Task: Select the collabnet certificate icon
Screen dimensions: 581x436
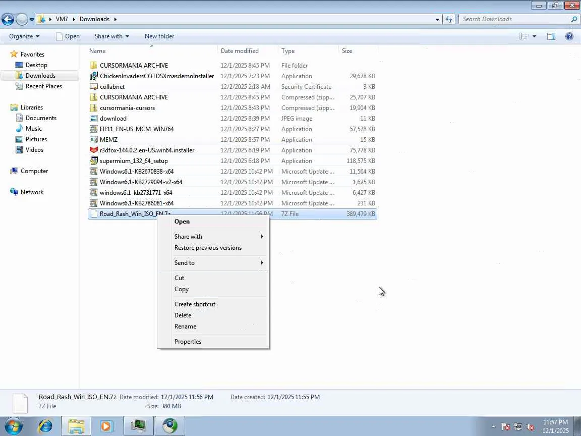Action: pyautogui.click(x=94, y=87)
